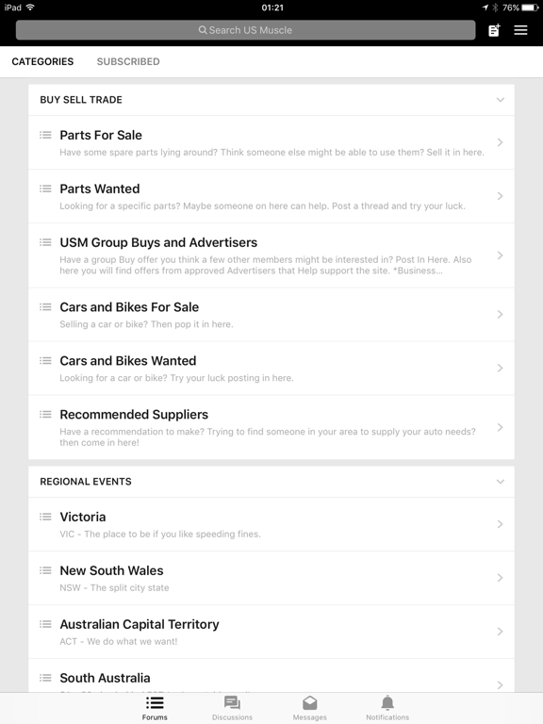
Task: Tap list icon beside Parts For Sale
Action: pos(45,135)
